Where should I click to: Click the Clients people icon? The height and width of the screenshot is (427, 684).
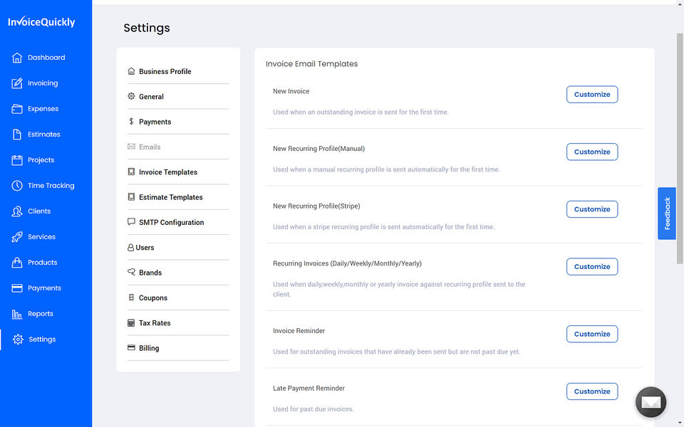16,211
